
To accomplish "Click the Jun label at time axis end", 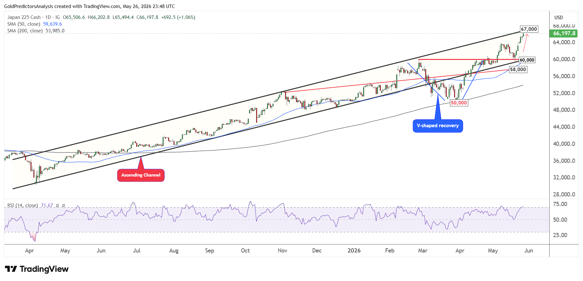I will click(529, 251).
